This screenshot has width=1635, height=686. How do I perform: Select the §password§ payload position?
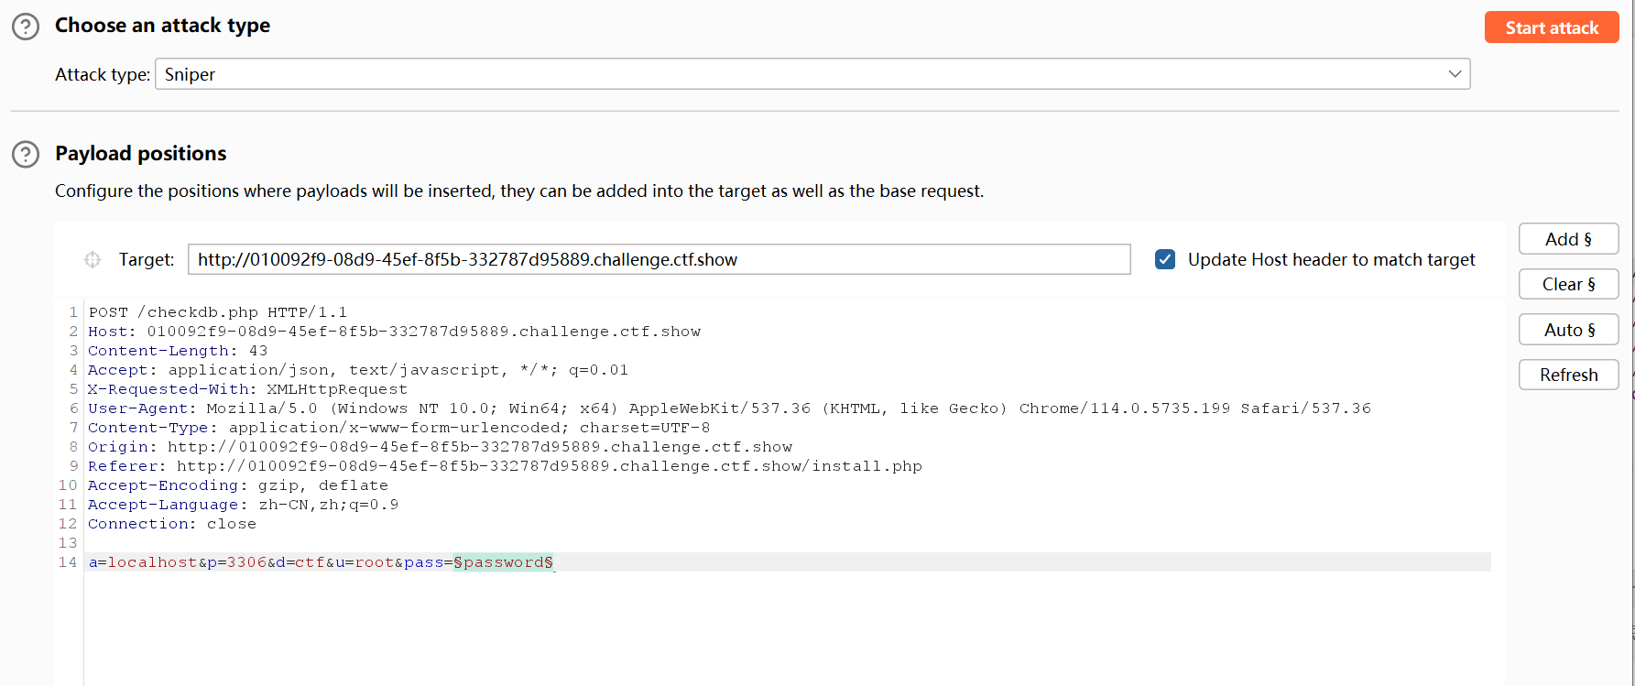point(503,562)
